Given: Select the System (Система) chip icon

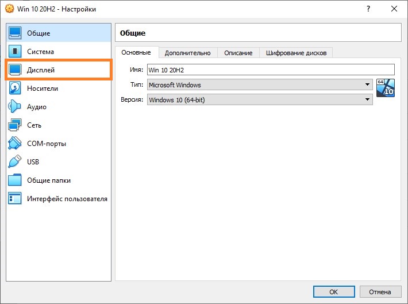Looking at the screenshot, I should (15, 52).
